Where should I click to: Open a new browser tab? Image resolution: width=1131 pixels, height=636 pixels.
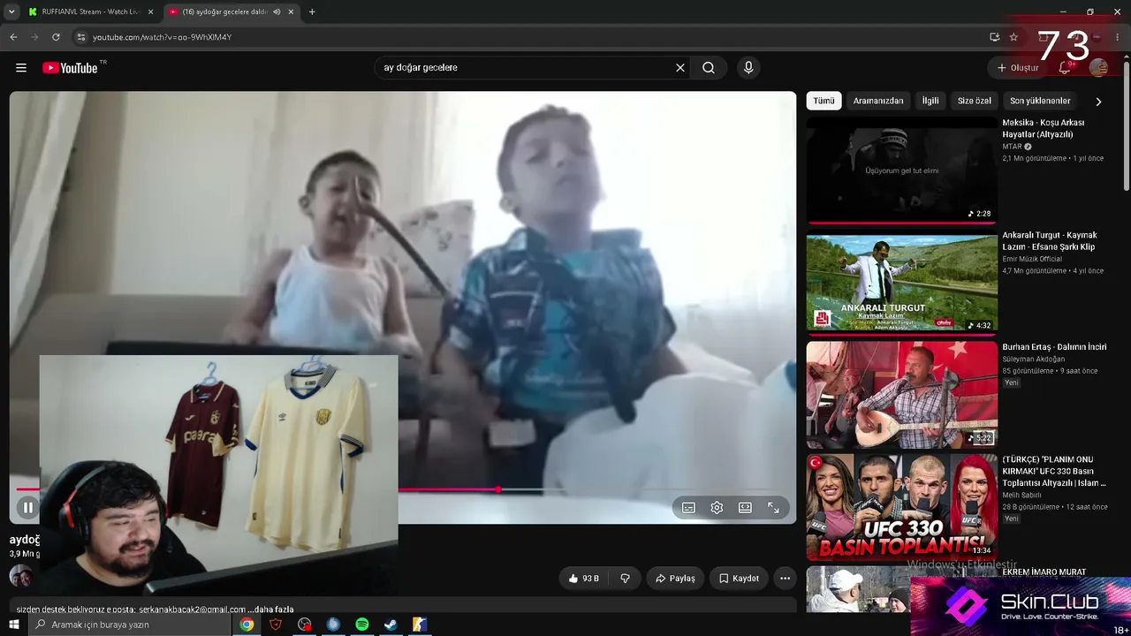312,11
